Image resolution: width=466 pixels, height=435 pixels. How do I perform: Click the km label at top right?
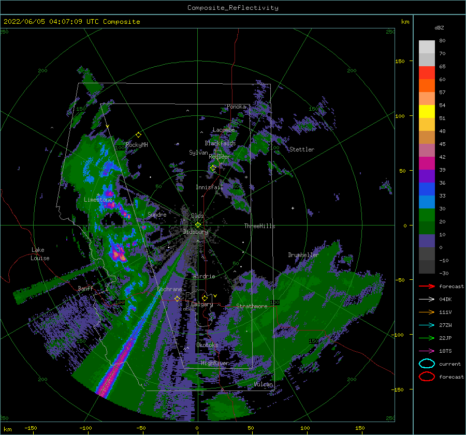coord(405,22)
